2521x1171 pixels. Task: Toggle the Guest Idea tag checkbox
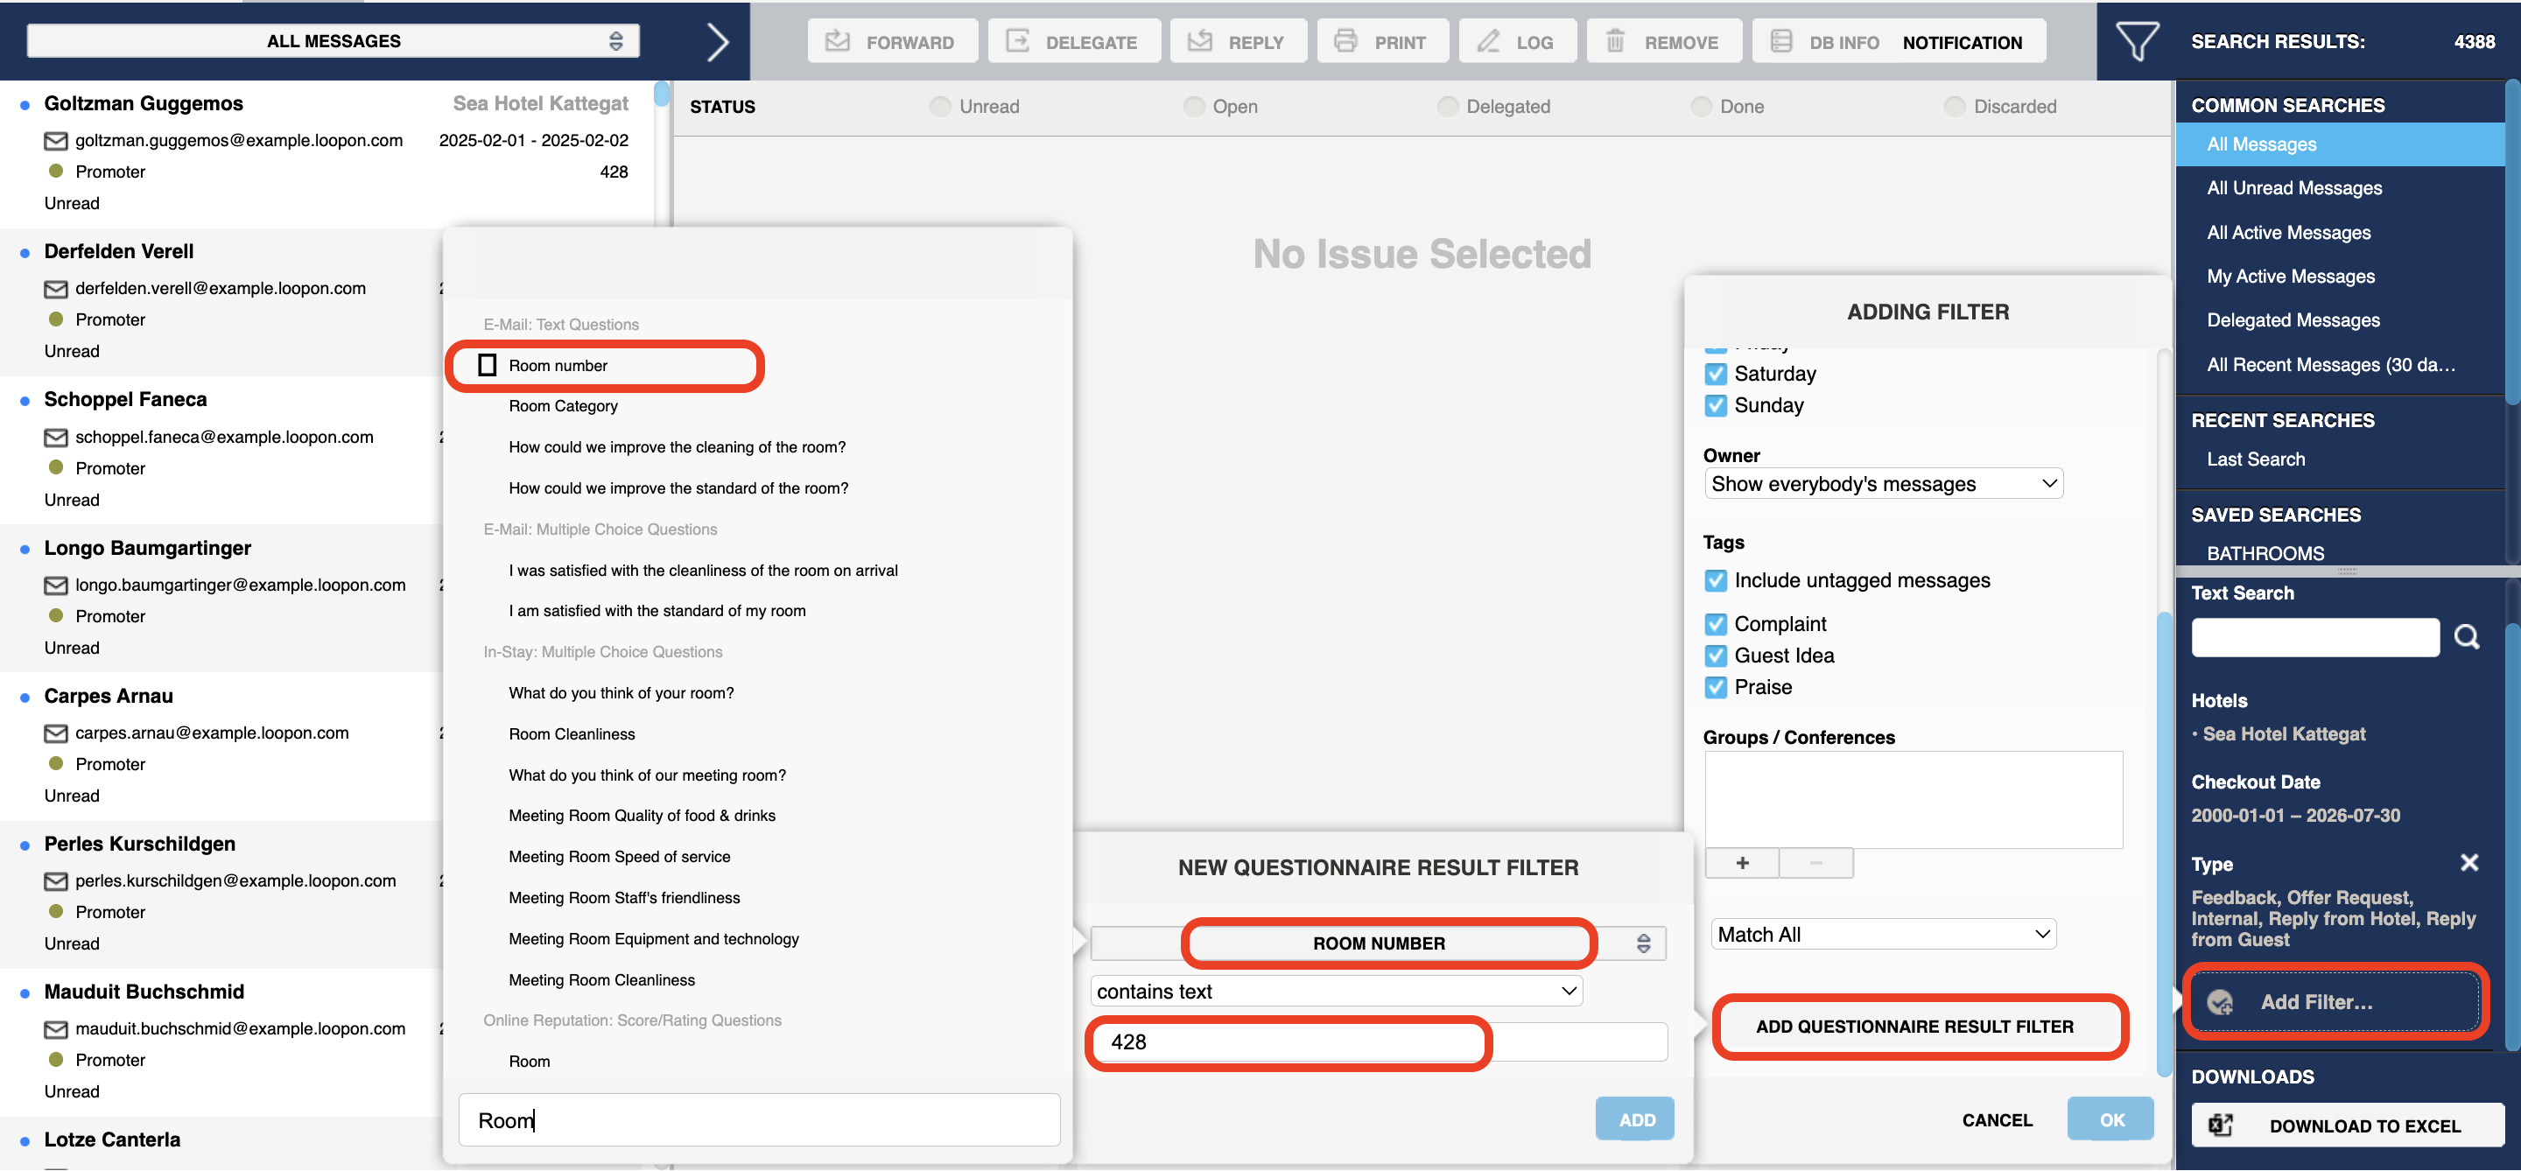(x=1716, y=656)
